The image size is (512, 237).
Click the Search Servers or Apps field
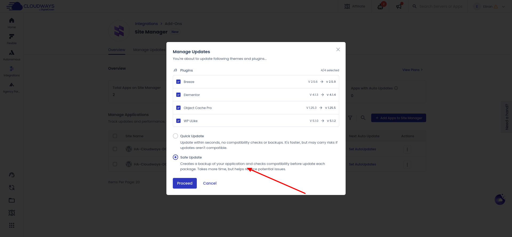pos(441,6)
